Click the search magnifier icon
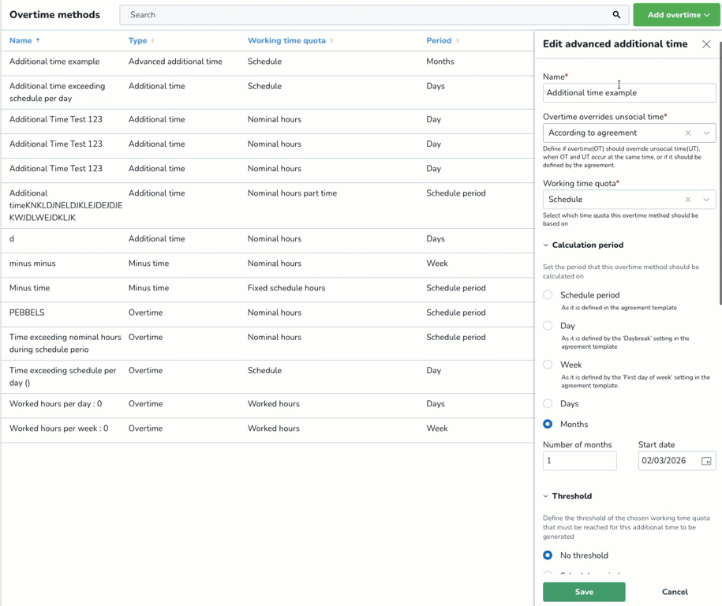The width and height of the screenshot is (722, 606). tap(616, 15)
